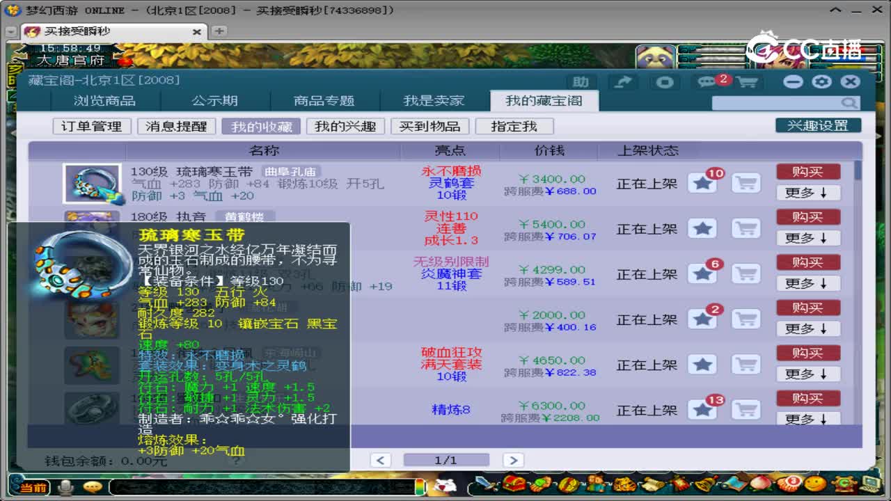Add 执音 ¥5400 item to cart
Viewport: 891px width, 501px height.
[746, 229]
